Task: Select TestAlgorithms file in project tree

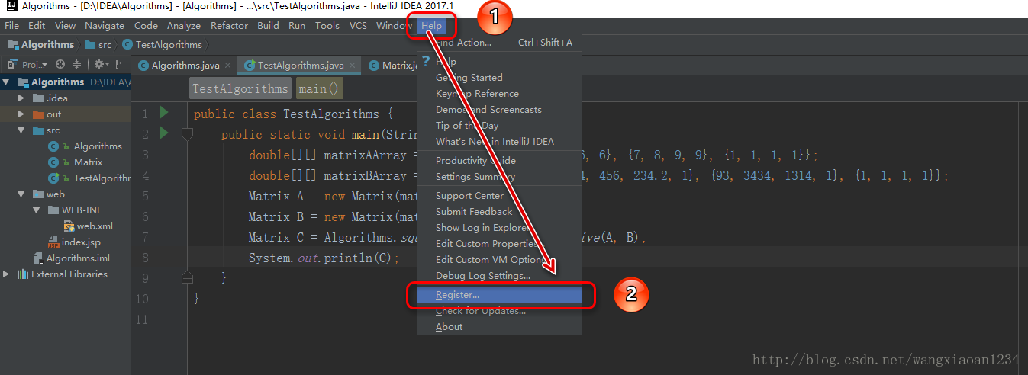Action: point(89,178)
